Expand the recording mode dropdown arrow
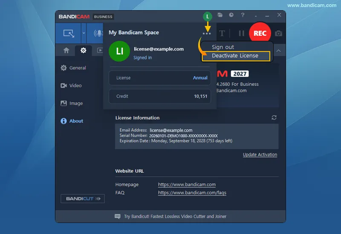 pyautogui.click(x=84, y=33)
